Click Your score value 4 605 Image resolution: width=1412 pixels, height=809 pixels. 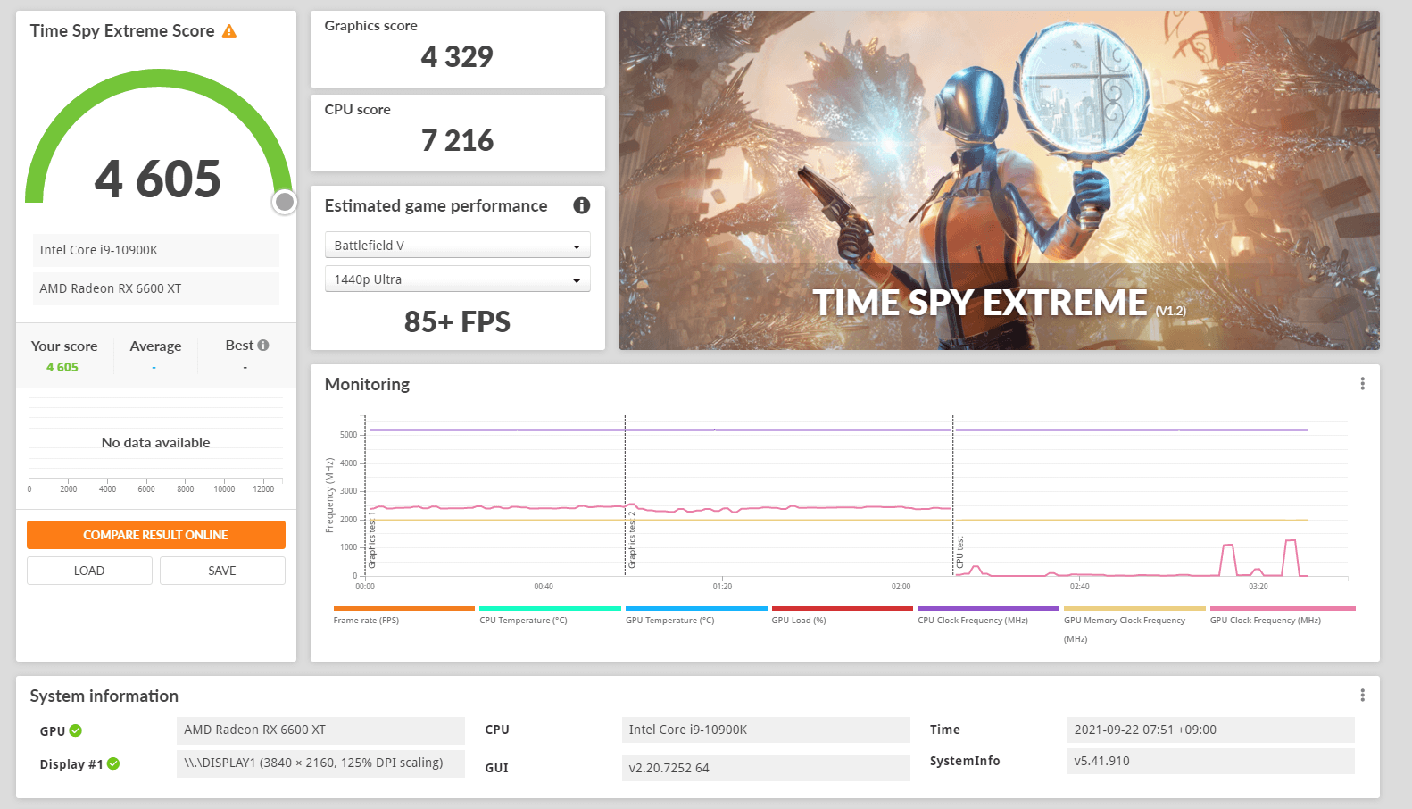click(x=62, y=367)
